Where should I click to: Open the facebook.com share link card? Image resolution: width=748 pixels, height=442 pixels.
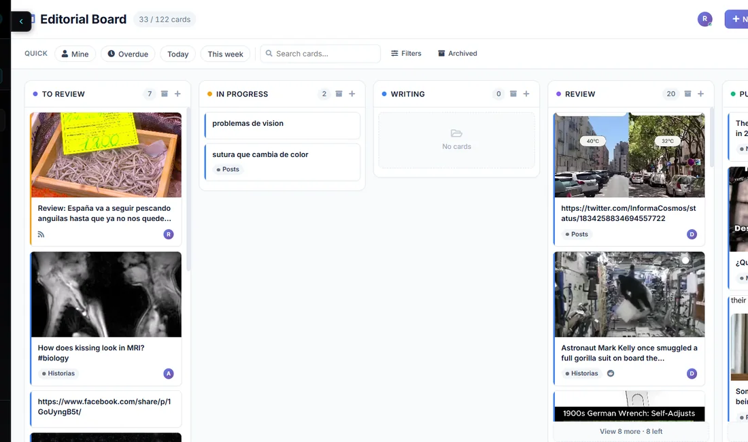click(x=106, y=409)
